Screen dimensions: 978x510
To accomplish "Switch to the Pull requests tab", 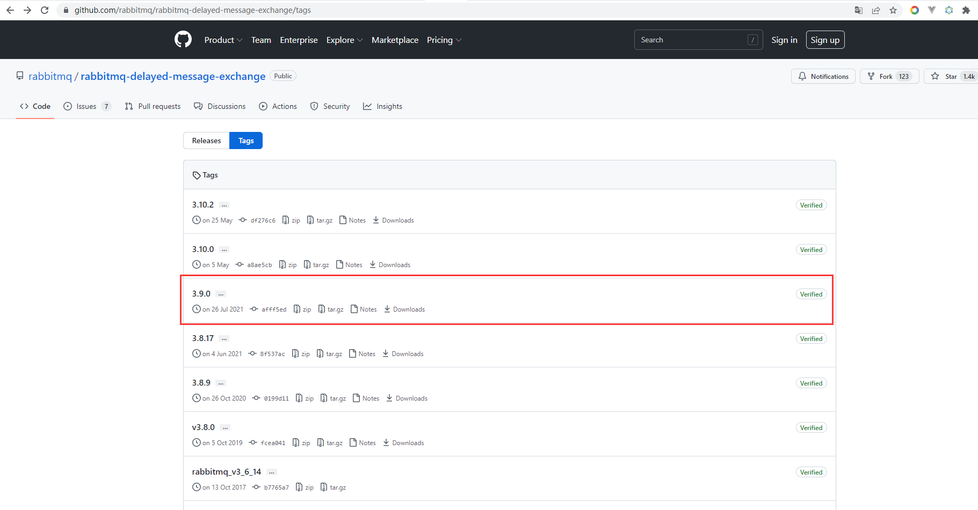I will point(153,106).
